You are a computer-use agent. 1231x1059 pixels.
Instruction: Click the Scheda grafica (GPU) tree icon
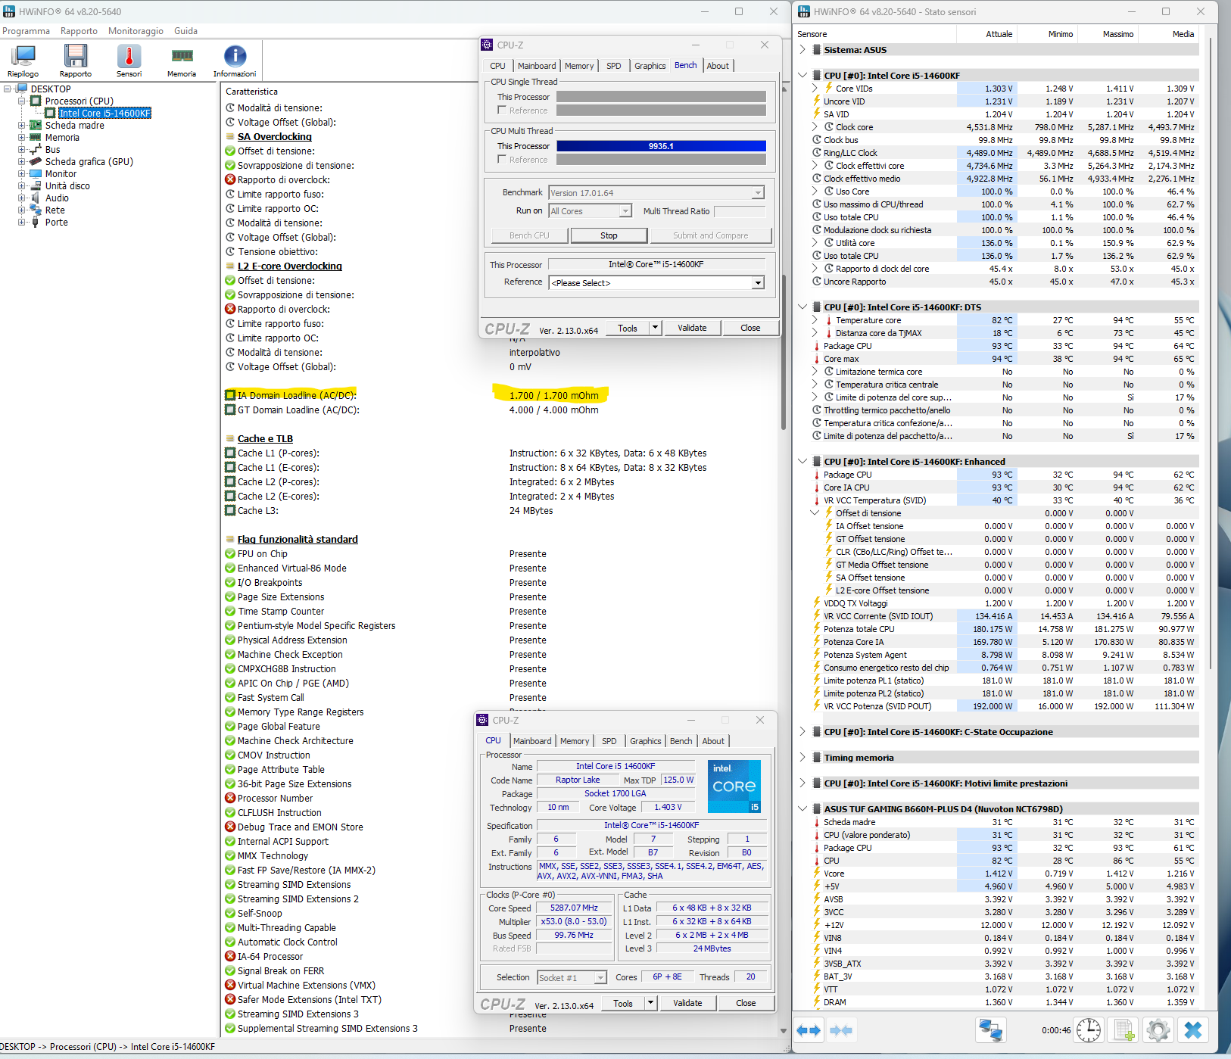click(x=36, y=161)
